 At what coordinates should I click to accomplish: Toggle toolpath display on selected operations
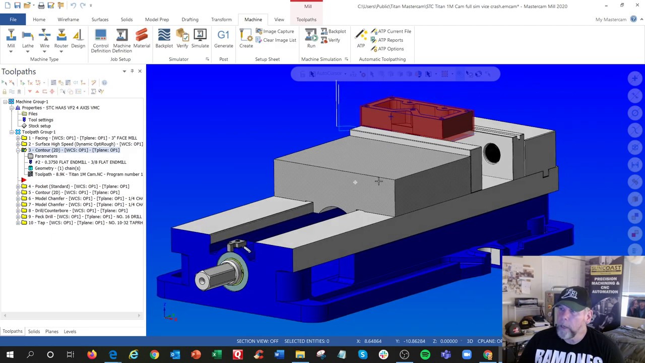tap(12, 91)
